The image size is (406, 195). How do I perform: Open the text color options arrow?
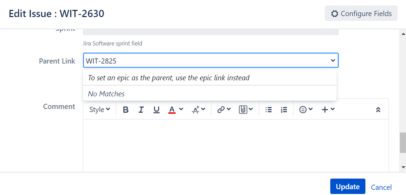tap(181, 109)
